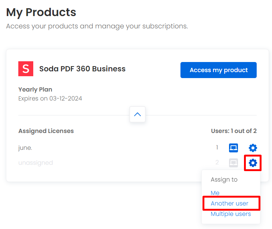272x229 pixels.
Task: Choose Multiple users option
Action: 231,214
